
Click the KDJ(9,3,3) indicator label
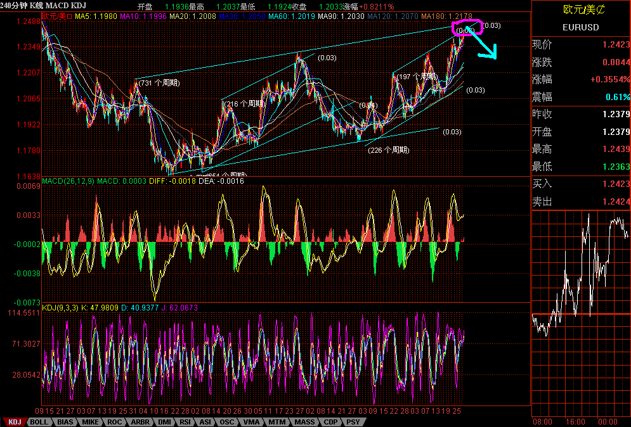click(60, 308)
